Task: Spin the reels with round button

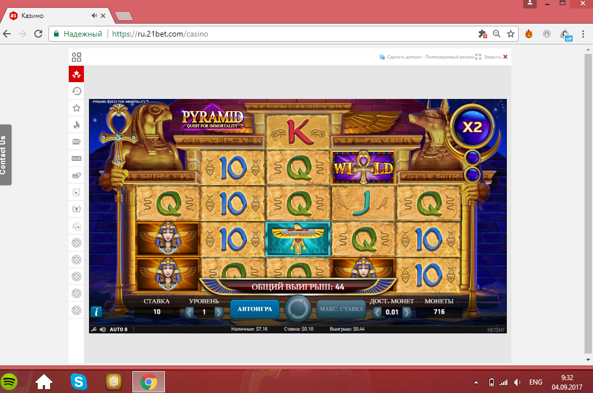Action: tap(298, 309)
